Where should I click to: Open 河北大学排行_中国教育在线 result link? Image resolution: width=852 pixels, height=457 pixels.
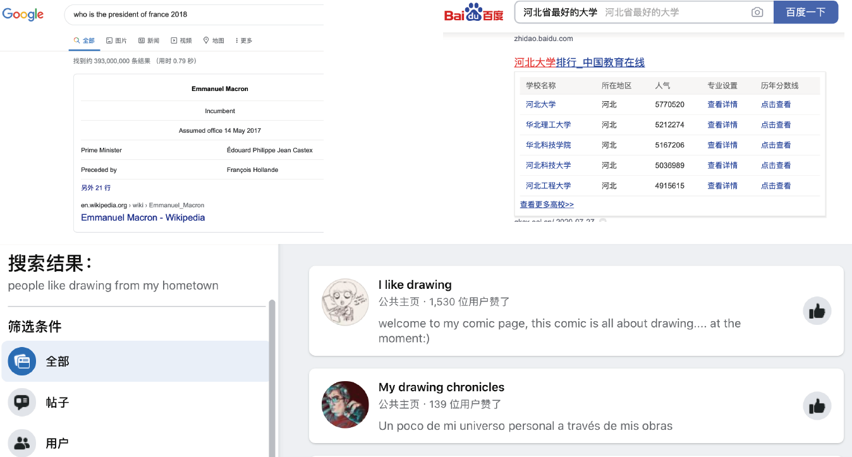click(x=580, y=63)
